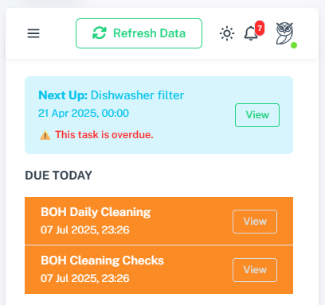Image resolution: width=325 pixels, height=305 pixels.
Task: Click the DUE TODAY section heading
Action: coord(58,176)
